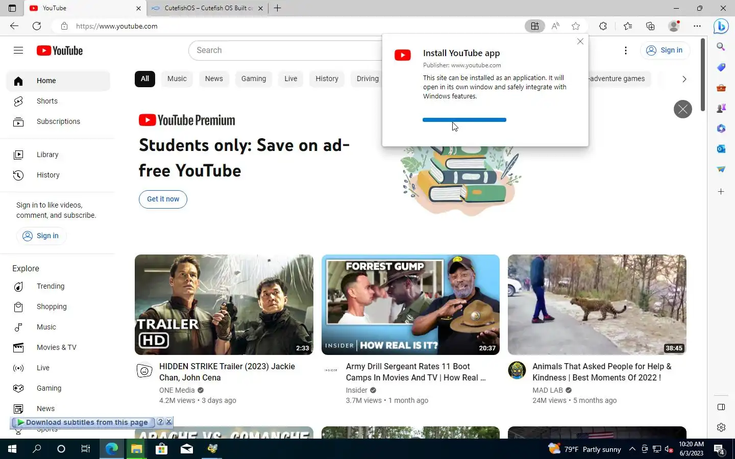Click the YouTube search field

coord(286,50)
